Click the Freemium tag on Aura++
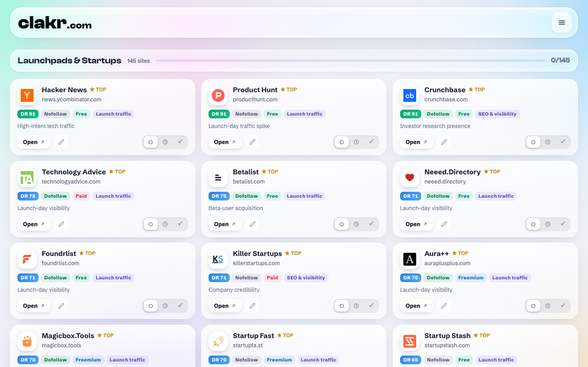This screenshot has width=588, height=367. tap(471, 278)
